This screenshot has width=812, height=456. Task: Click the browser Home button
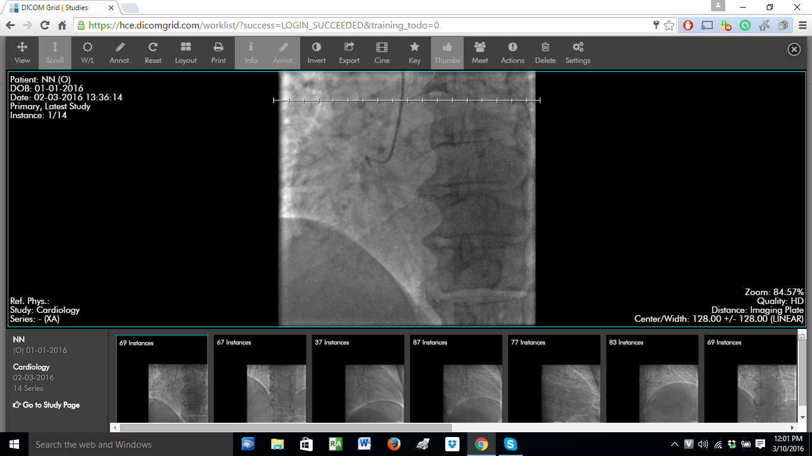pos(62,26)
